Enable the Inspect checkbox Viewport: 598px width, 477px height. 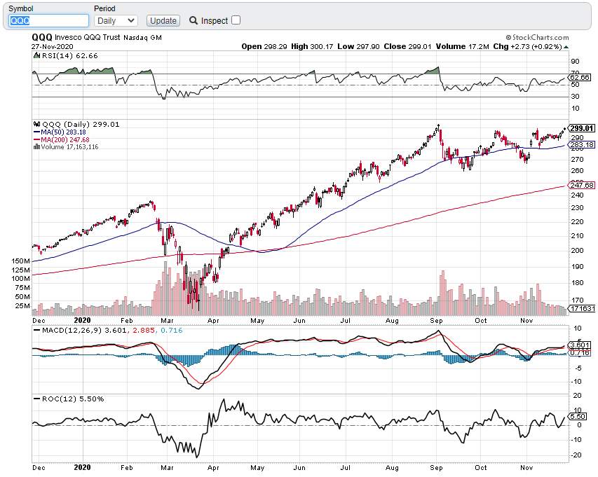[236, 20]
